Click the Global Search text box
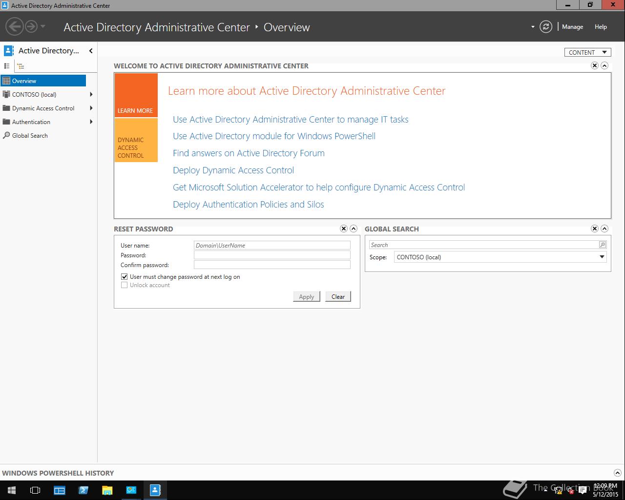The image size is (625, 500). pos(483,245)
